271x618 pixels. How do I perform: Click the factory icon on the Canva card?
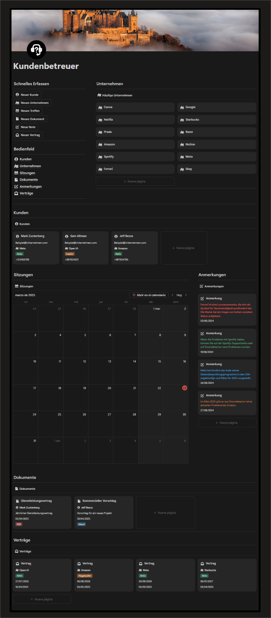click(x=100, y=107)
